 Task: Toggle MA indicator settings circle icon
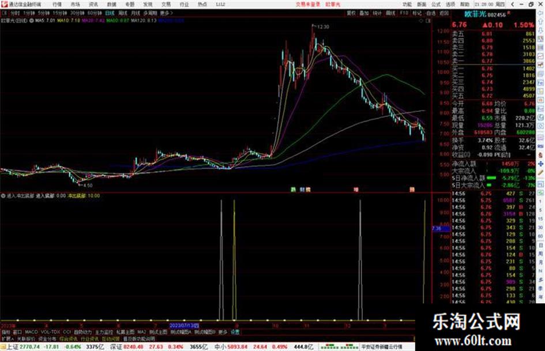pos(32,21)
